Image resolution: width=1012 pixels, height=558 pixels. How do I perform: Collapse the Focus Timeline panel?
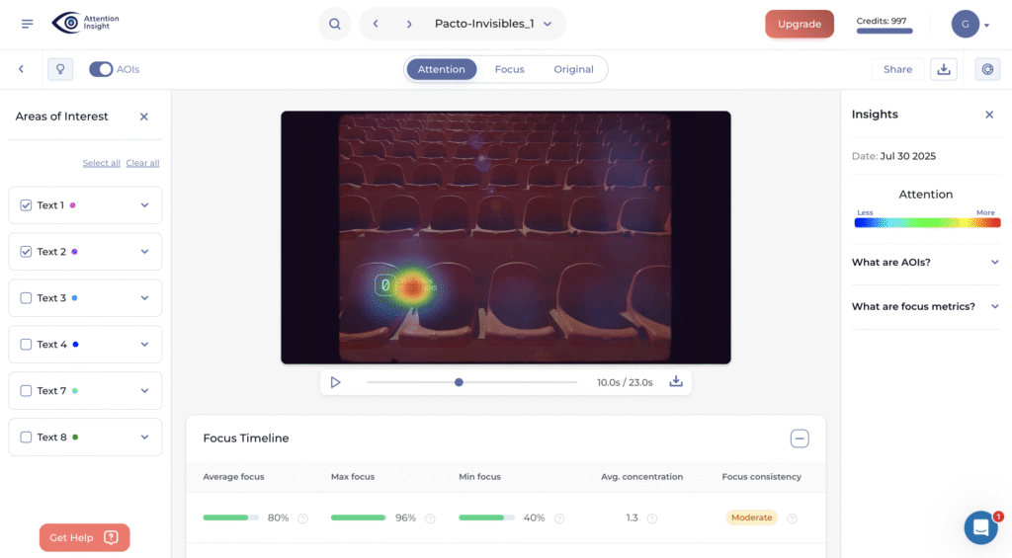[800, 438]
